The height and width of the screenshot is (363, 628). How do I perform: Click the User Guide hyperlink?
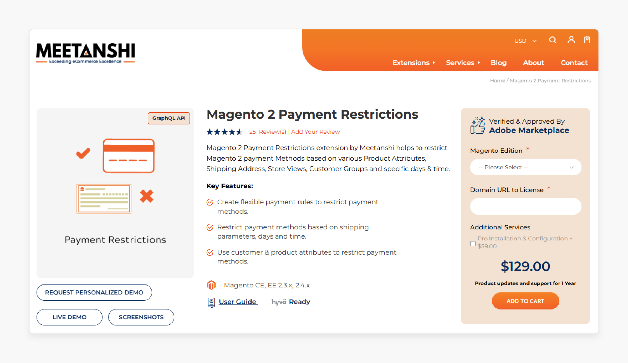[x=237, y=302]
